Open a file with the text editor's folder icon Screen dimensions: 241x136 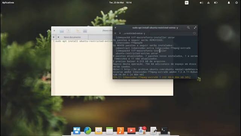(62, 31)
